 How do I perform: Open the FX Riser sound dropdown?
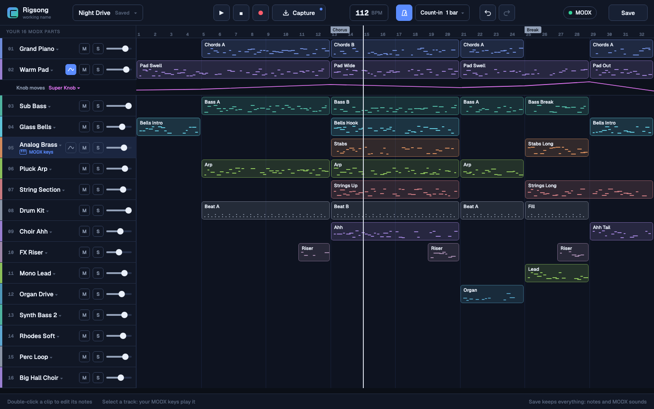(34, 252)
